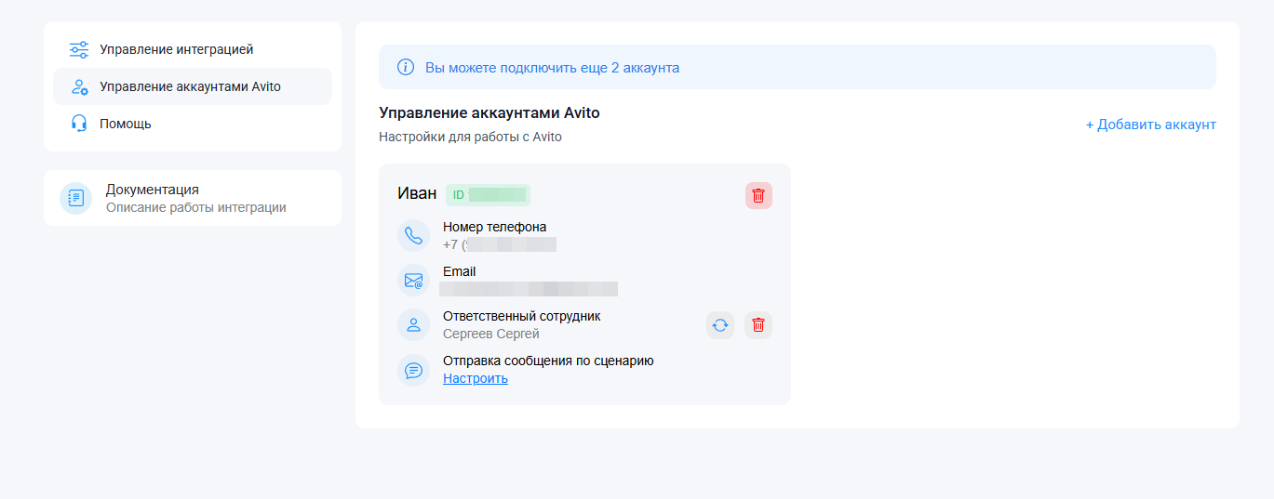
Task: Click the sliders icon beside Управление интеграцией
Action: pyautogui.click(x=79, y=49)
